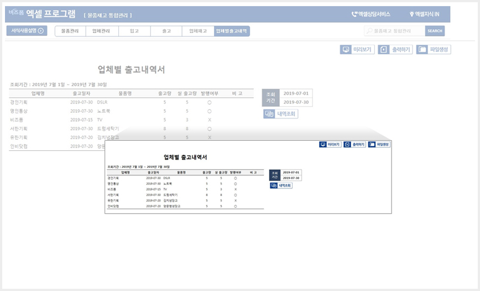
Task: Open the 엑셀지식IN lightbulb link
Action: (424, 14)
